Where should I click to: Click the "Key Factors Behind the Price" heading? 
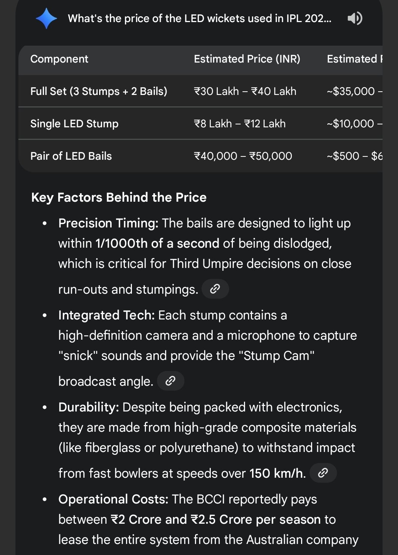coord(119,197)
